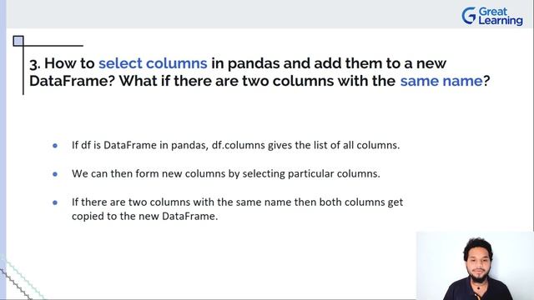Click the vertical line beside the slide title
This screenshot has height=300, width=534.
(x=23, y=68)
